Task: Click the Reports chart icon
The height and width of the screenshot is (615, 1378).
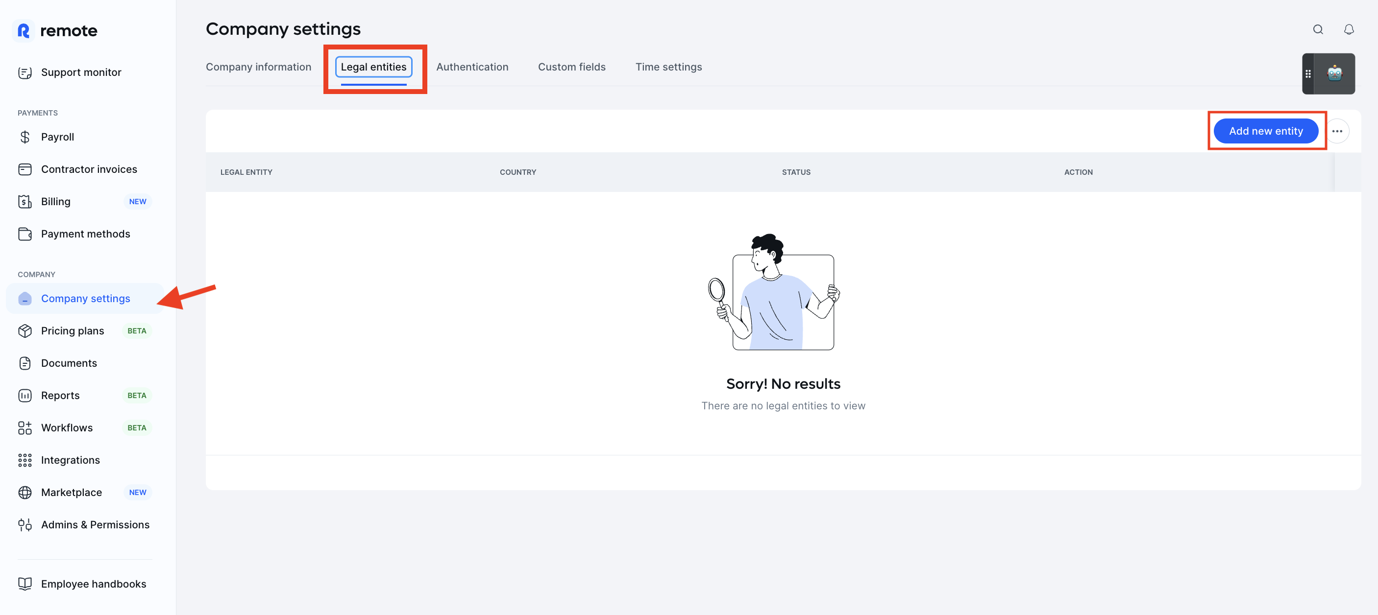Action: (25, 396)
